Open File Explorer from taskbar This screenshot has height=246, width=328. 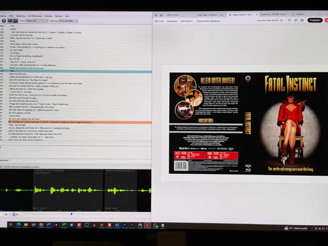(x=26, y=225)
